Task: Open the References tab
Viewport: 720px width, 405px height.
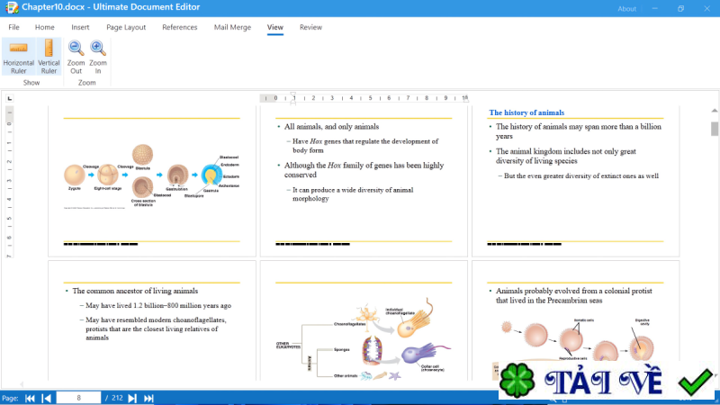Action: (x=179, y=27)
